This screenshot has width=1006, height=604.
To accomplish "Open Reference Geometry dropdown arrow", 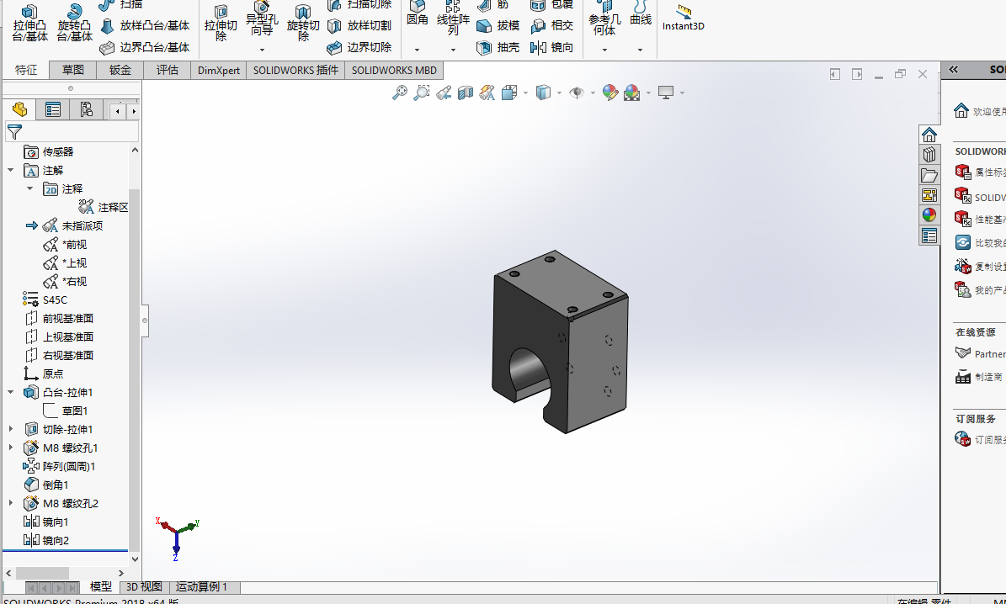I will tap(604, 50).
